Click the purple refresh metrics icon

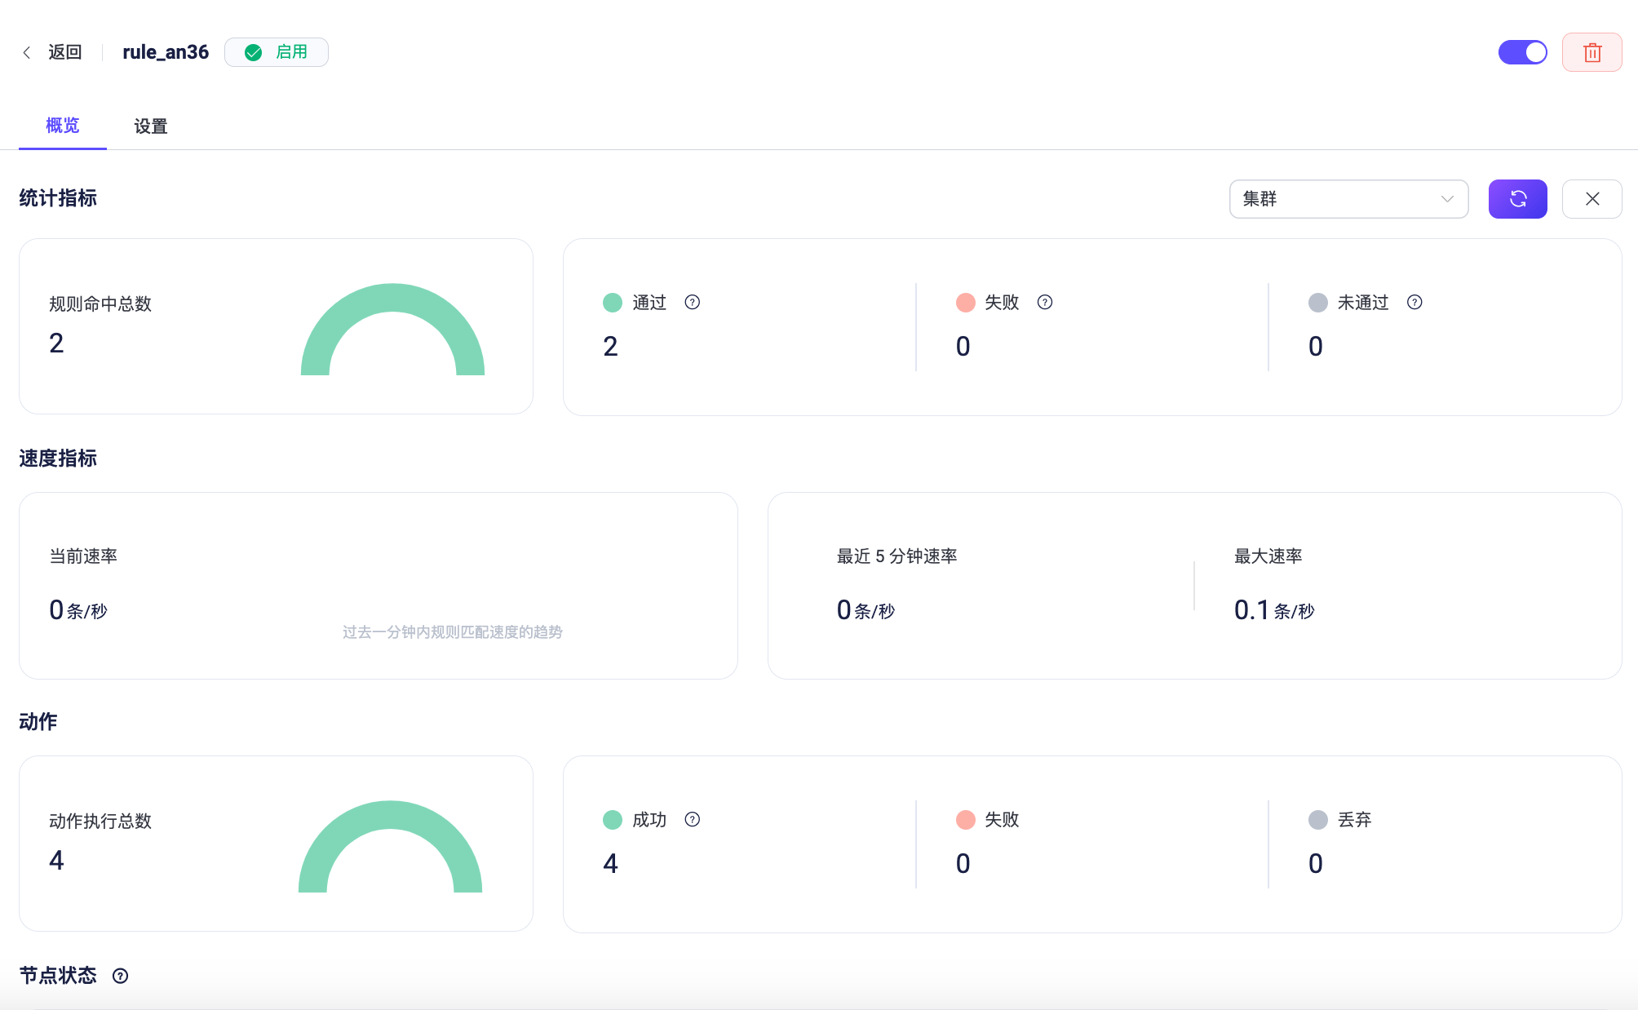coord(1517,199)
